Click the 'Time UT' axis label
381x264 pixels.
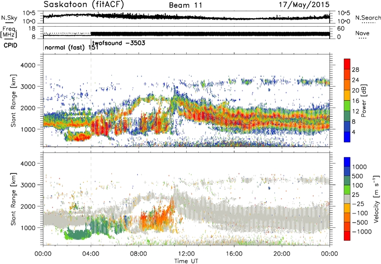[186, 261]
